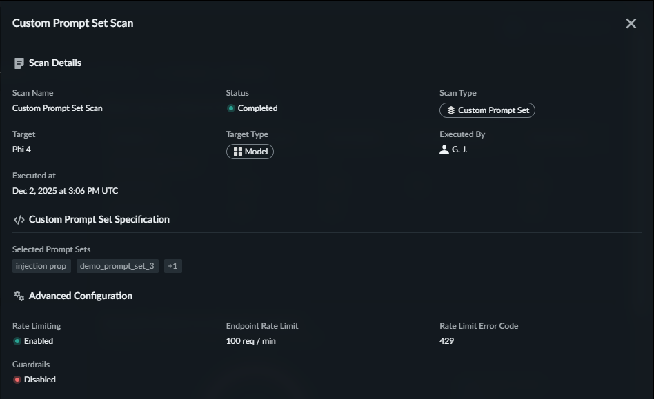Click the layers icon in Scan Type badge
Image resolution: width=654 pixels, height=399 pixels.
(451, 110)
